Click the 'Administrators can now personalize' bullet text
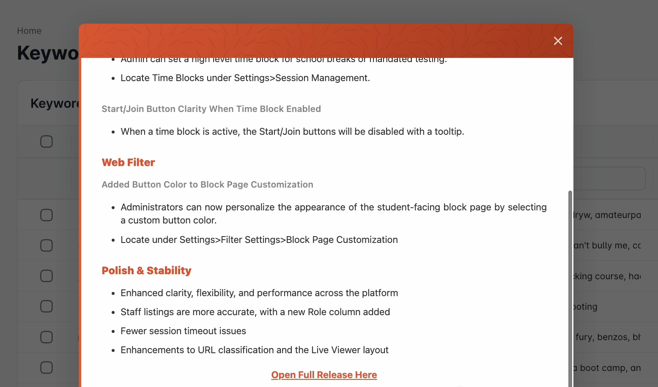Viewport: 658px width, 387px height. coord(334,214)
